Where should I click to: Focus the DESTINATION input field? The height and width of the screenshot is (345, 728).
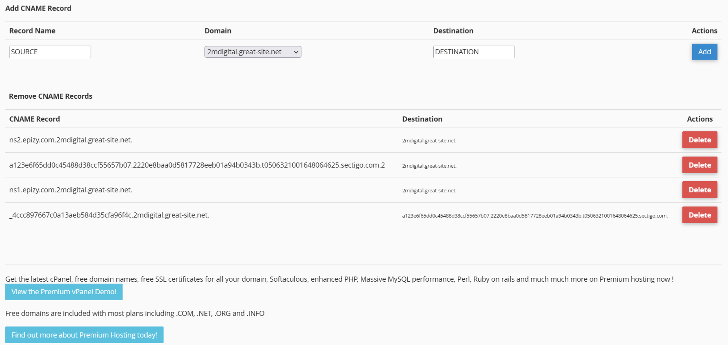[474, 52]
